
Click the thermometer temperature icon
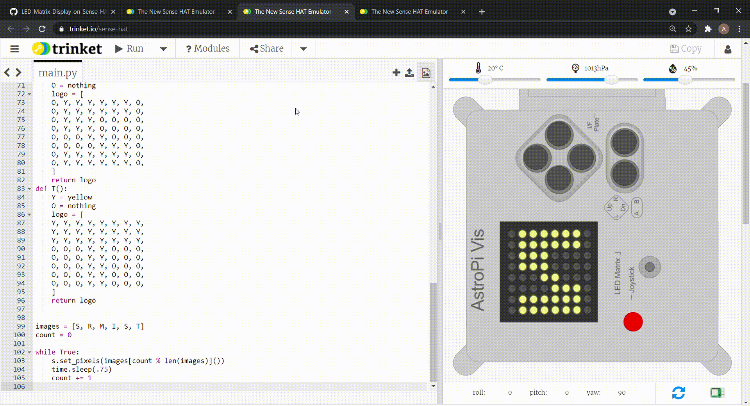point(479,68)
